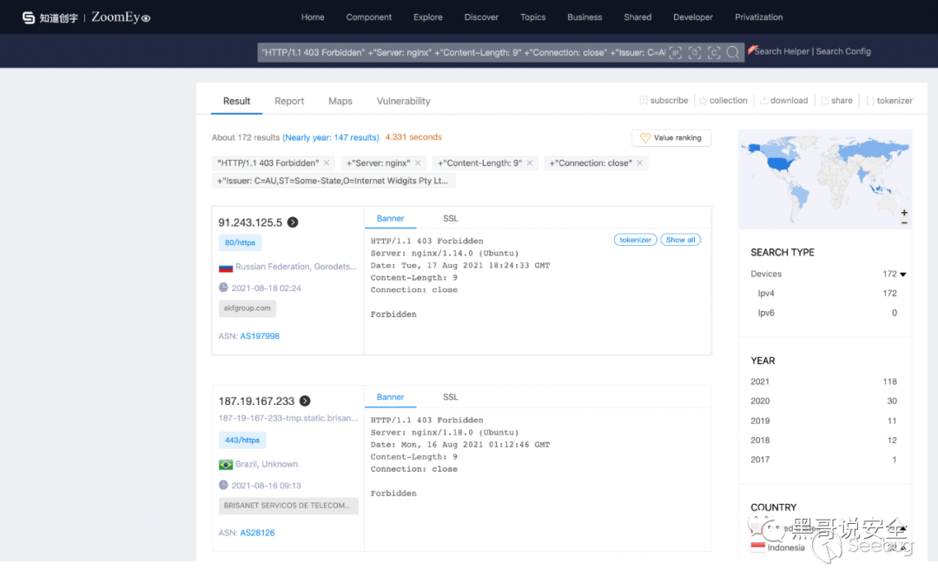
Task: Remove the "Connection: close" filter tag
Action: [x=640, y=163]
